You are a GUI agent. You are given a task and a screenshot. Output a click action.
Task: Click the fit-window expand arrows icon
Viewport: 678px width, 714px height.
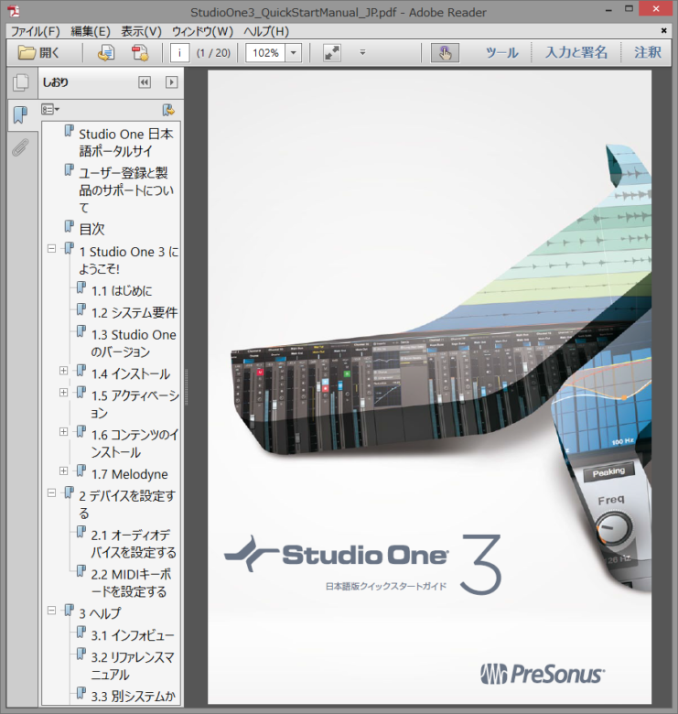coord(332,53)
